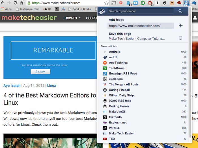Click the reddit tag icon
The image size is (198, 148).
(x=105, y=57)
